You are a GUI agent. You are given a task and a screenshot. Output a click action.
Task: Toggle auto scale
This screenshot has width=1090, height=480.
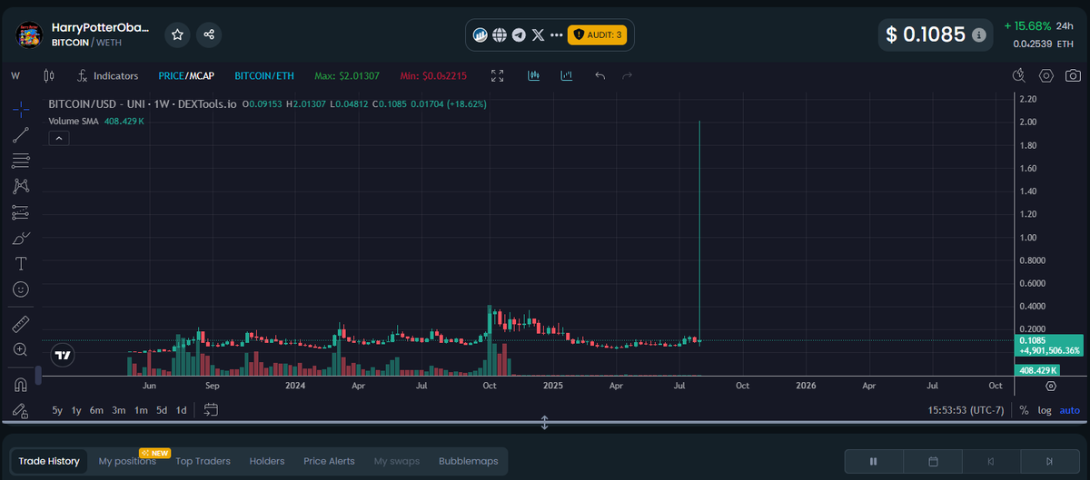1070,410
